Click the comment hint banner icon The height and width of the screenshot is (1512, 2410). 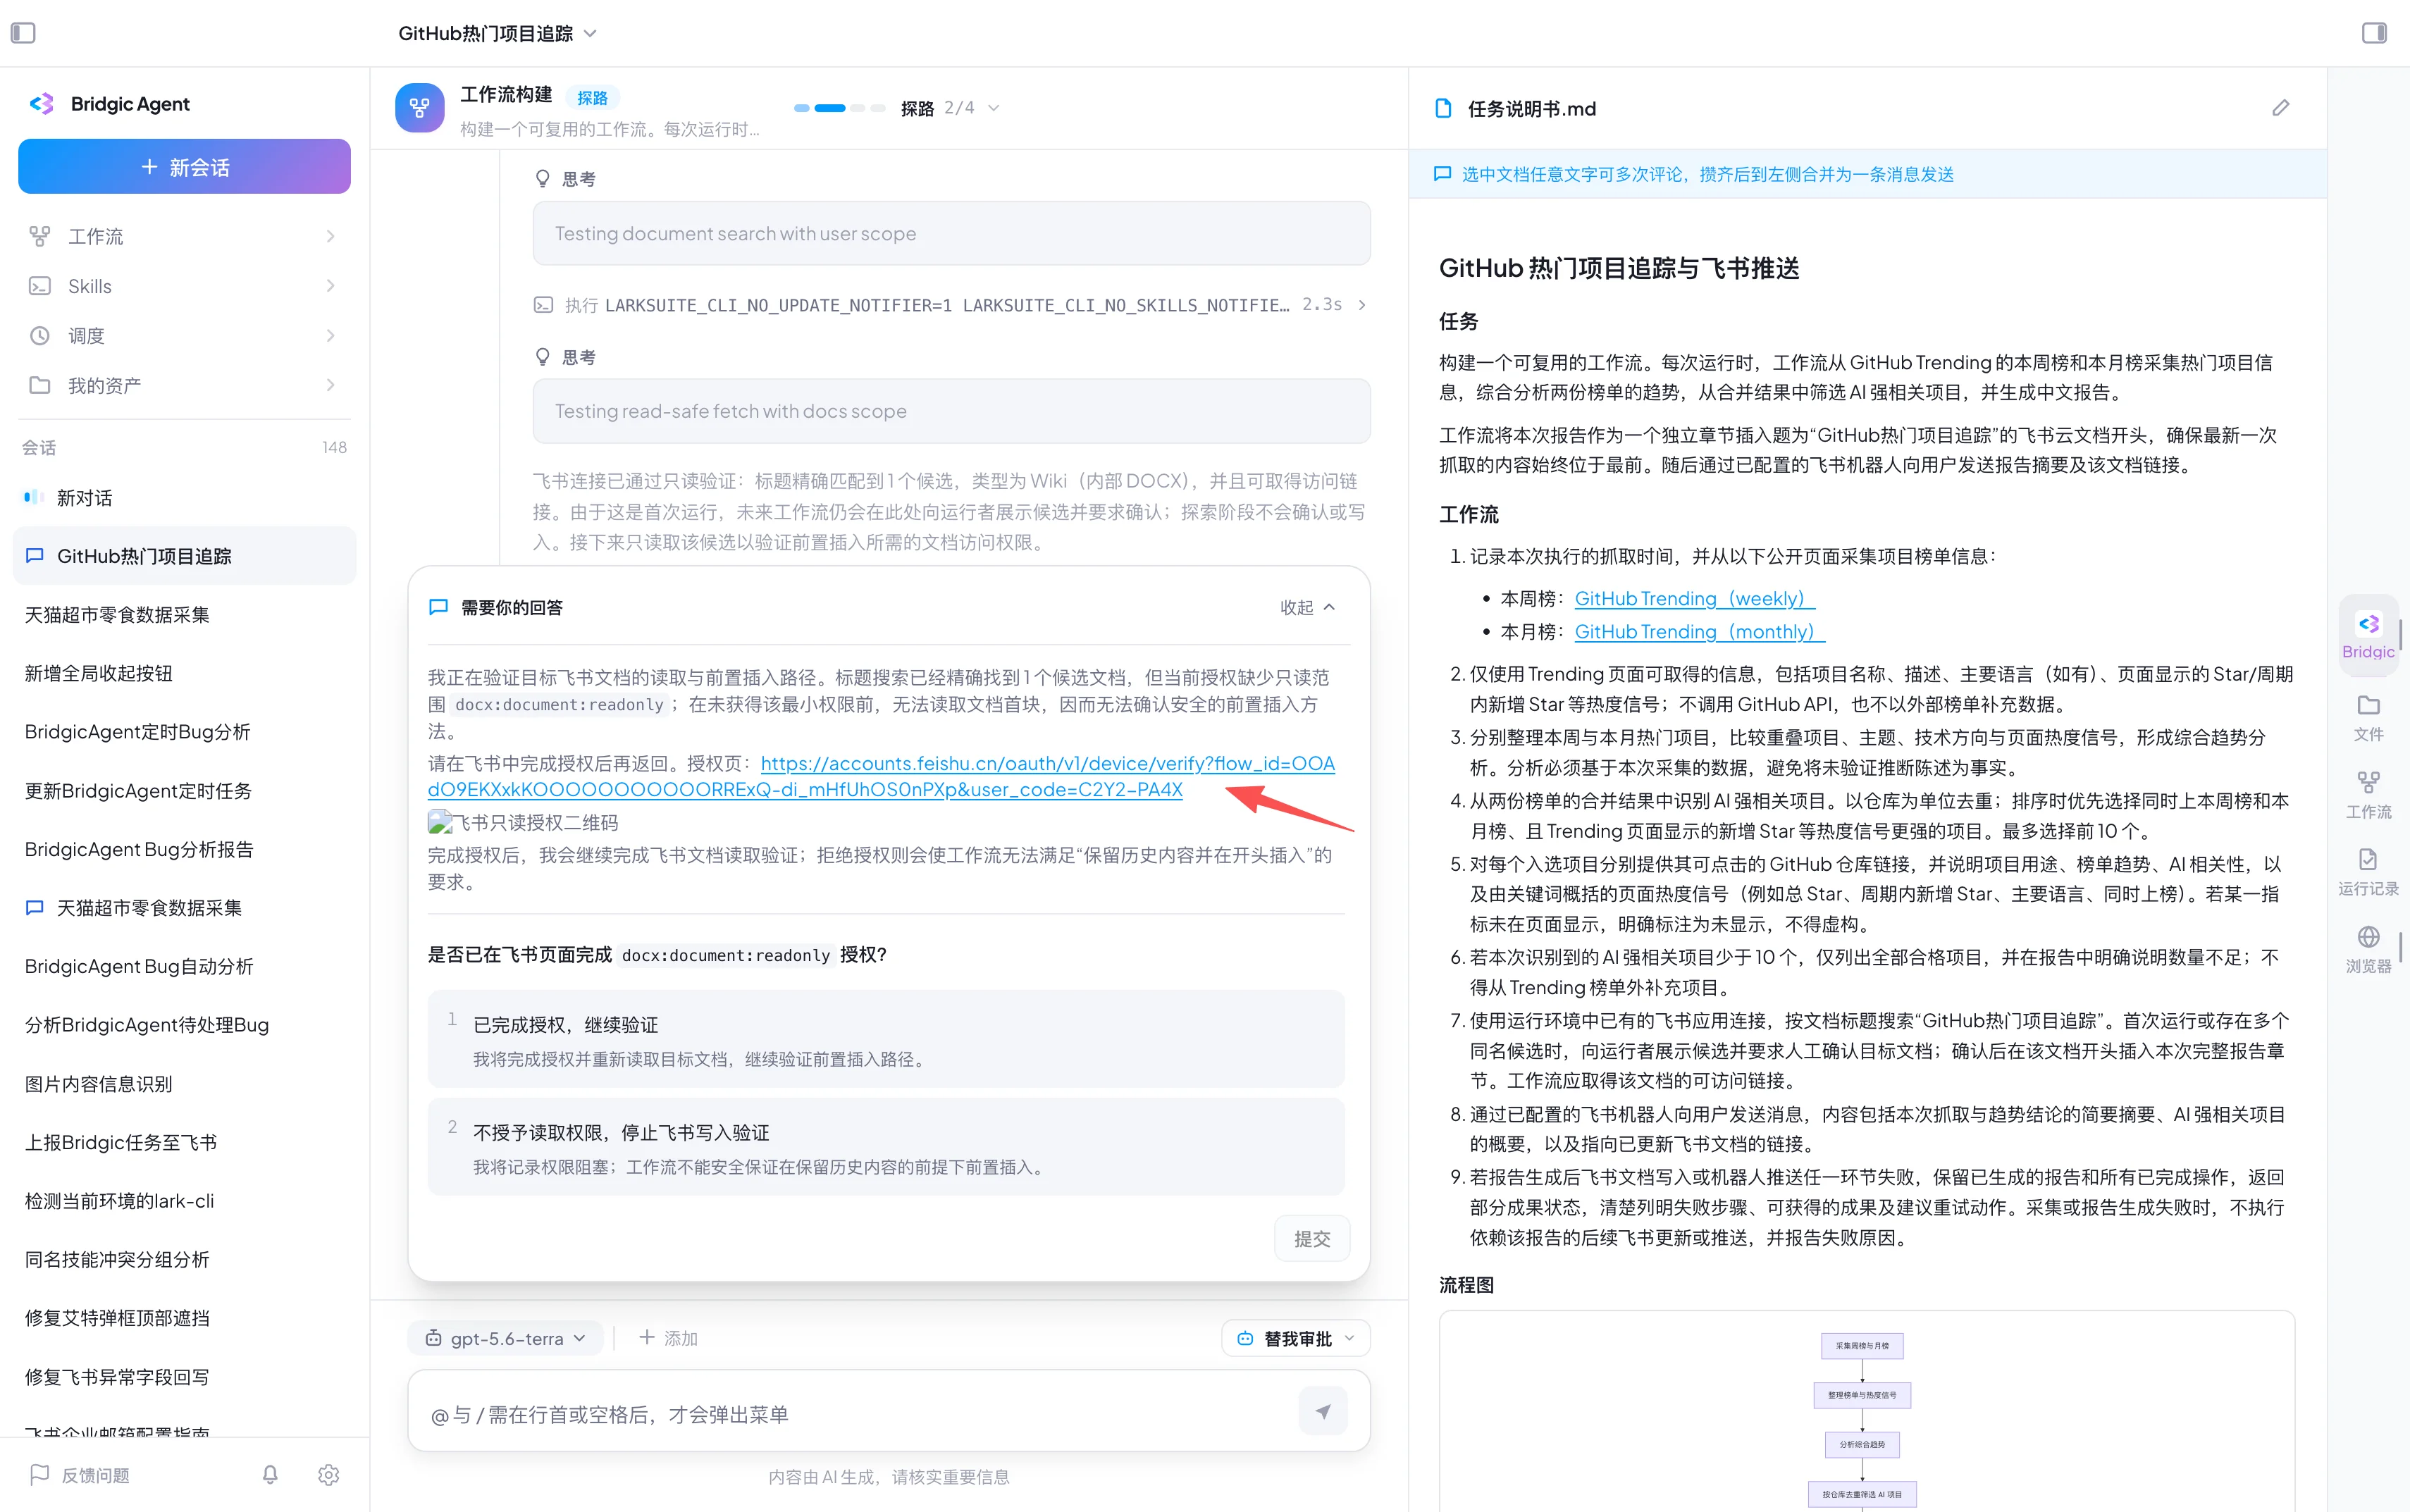coord(1442,174)
